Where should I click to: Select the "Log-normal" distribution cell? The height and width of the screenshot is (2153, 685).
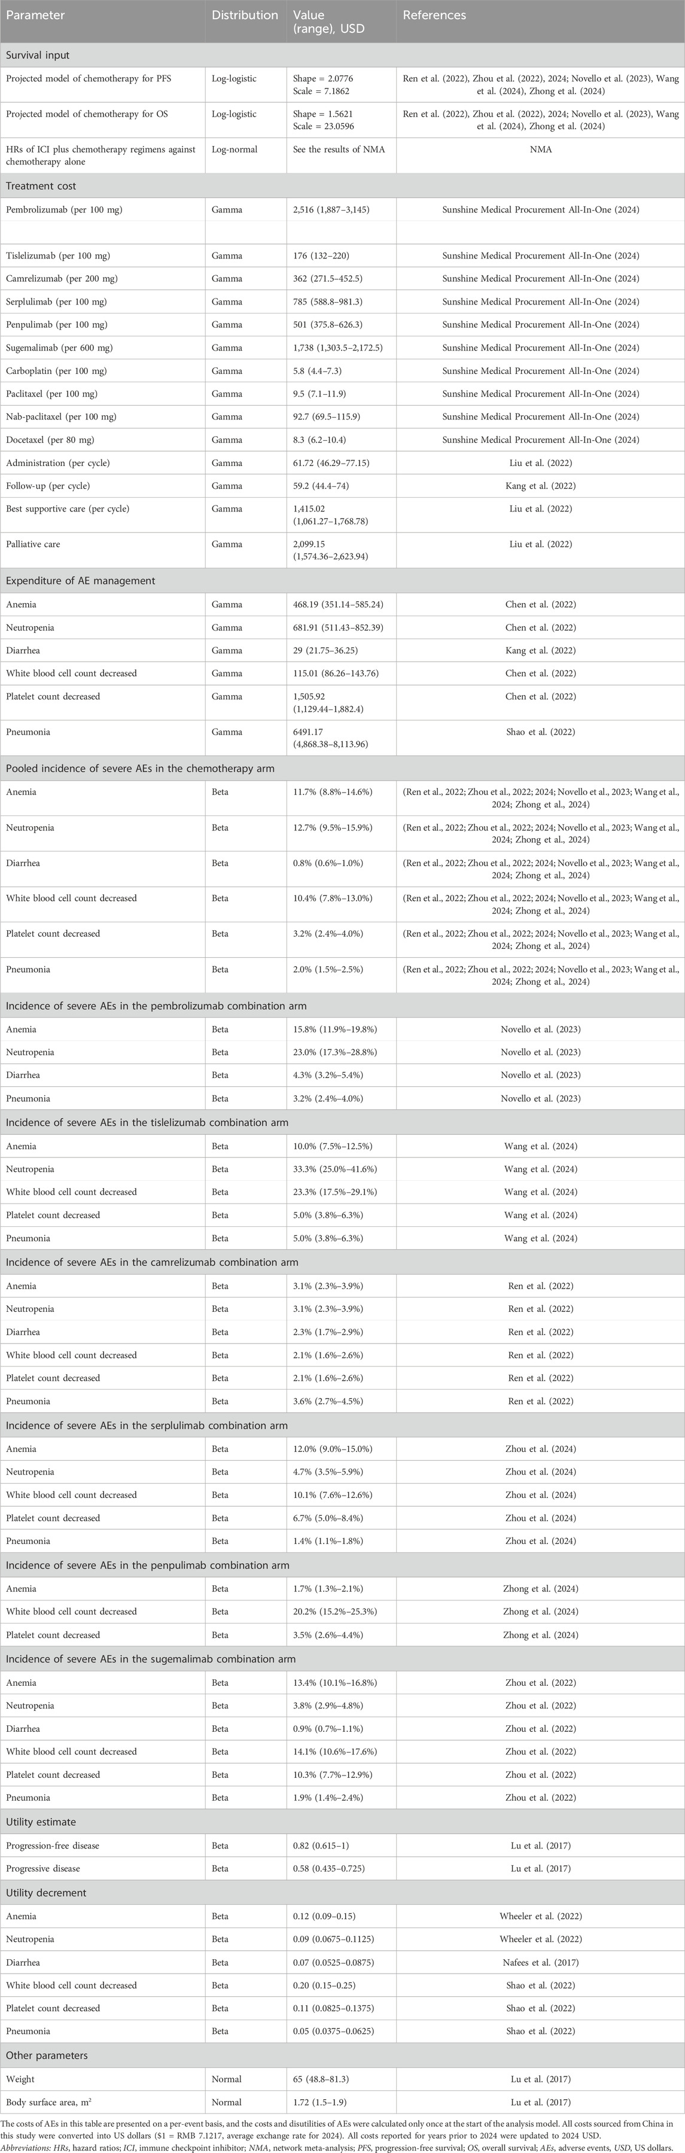tap(233, 150)
